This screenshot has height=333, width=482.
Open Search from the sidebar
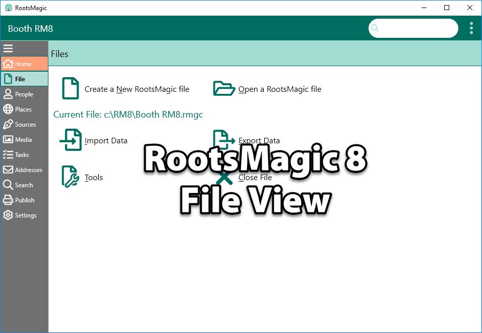pos(24,185)
